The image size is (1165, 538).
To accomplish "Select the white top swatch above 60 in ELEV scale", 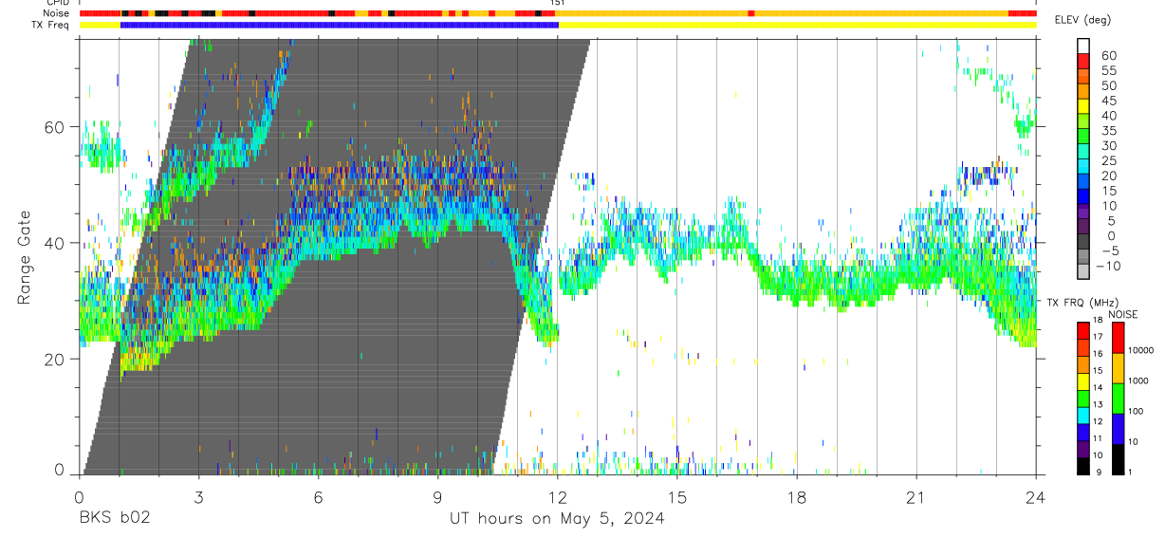I will [x=1083, y=46].
